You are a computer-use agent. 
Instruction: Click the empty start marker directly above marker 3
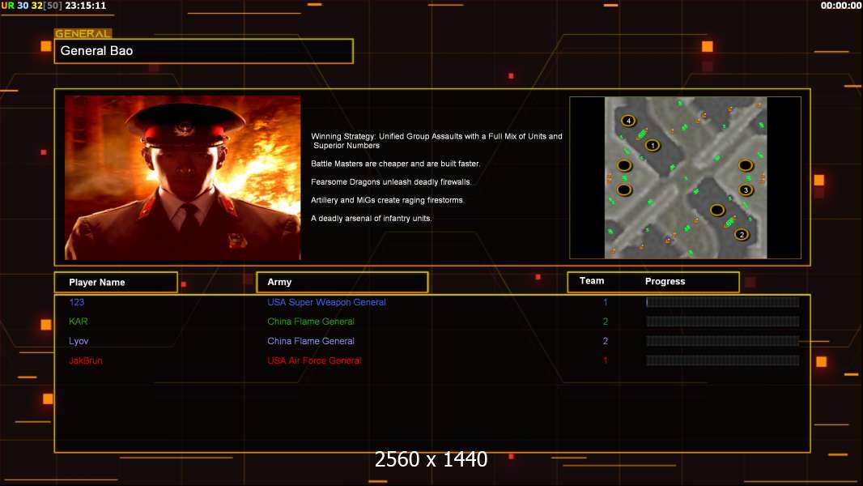click(x=746, y=165)
